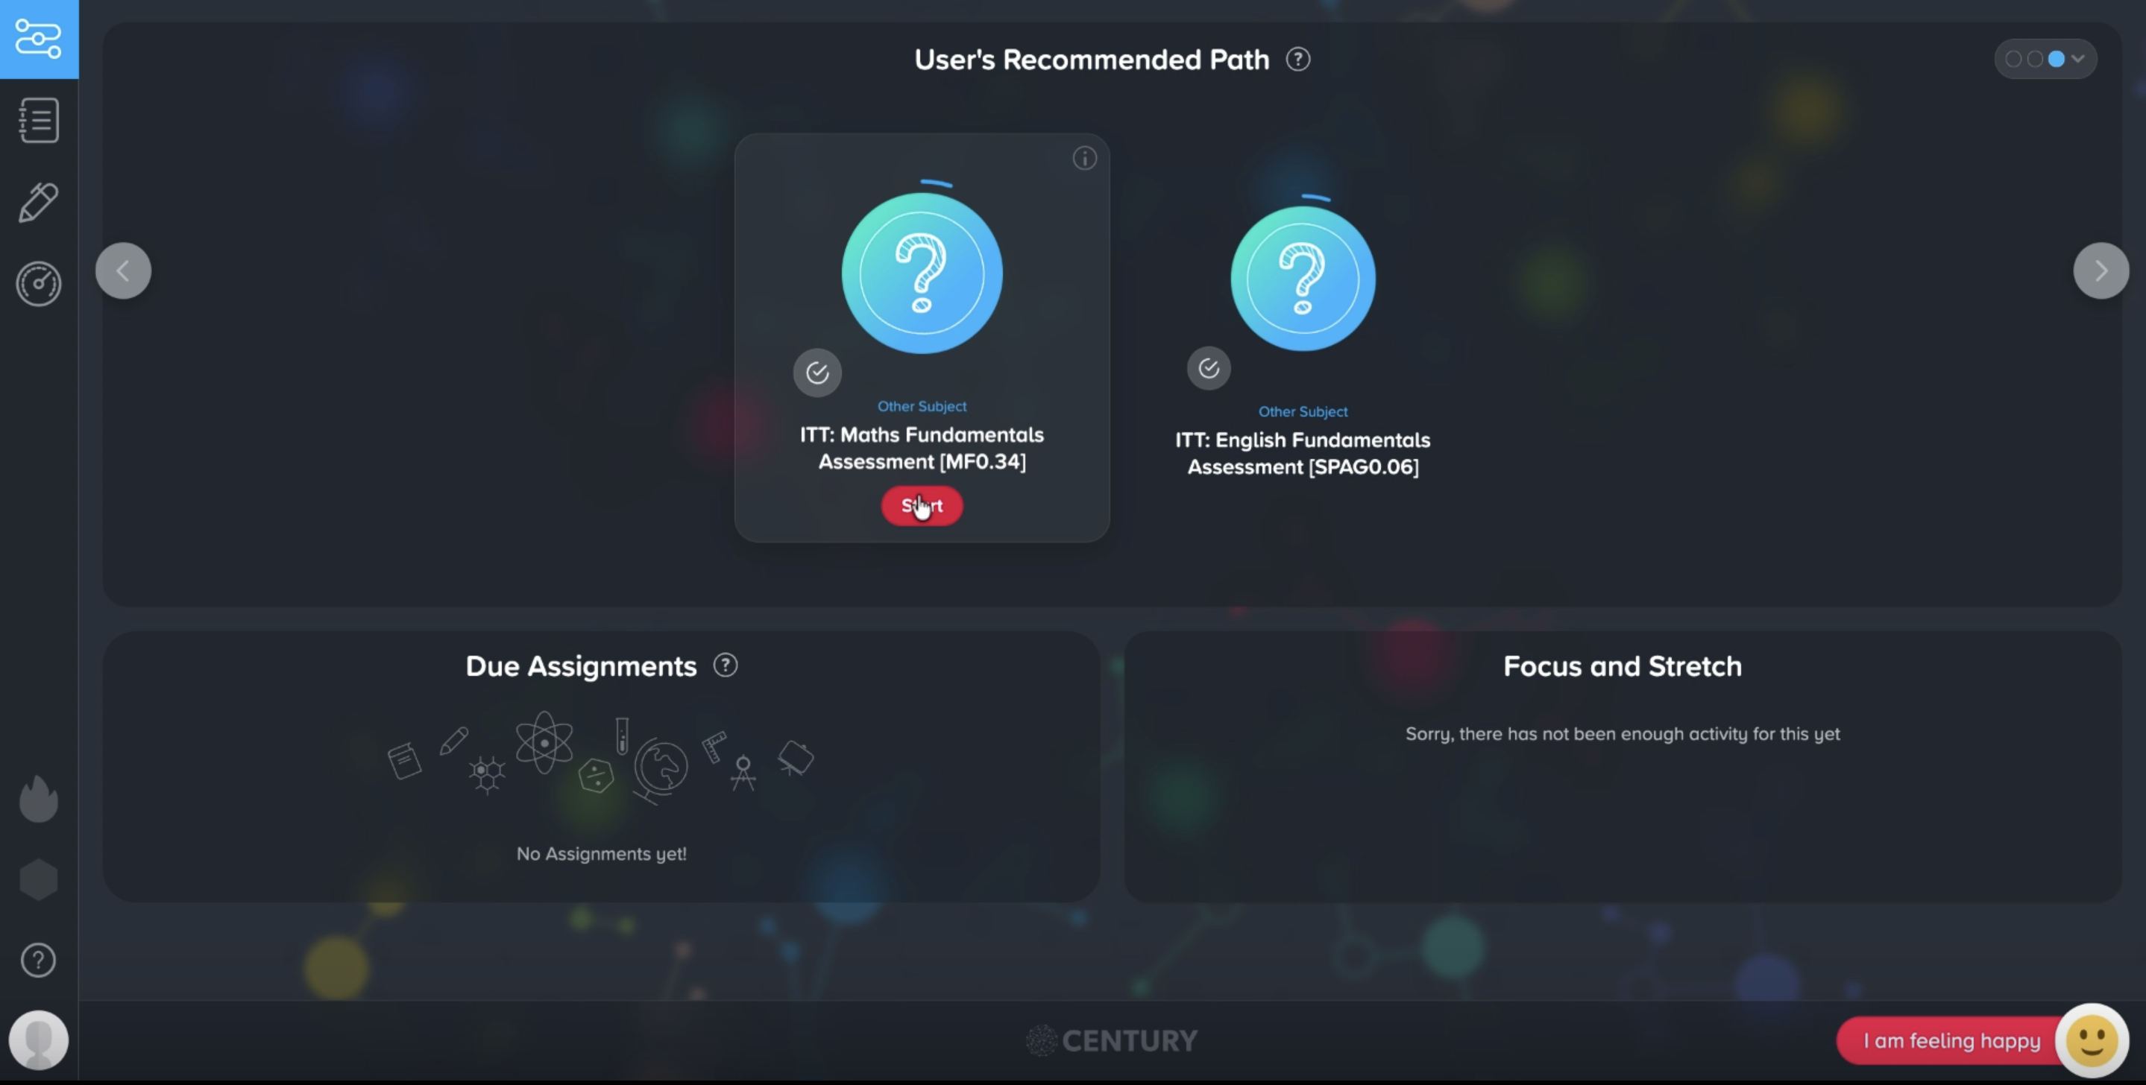Image resolution: width=2146 pixels, height=1085 pixels.
Task: Toggle checkmark on Maths Fundamentals card
Action: [816, 372]
